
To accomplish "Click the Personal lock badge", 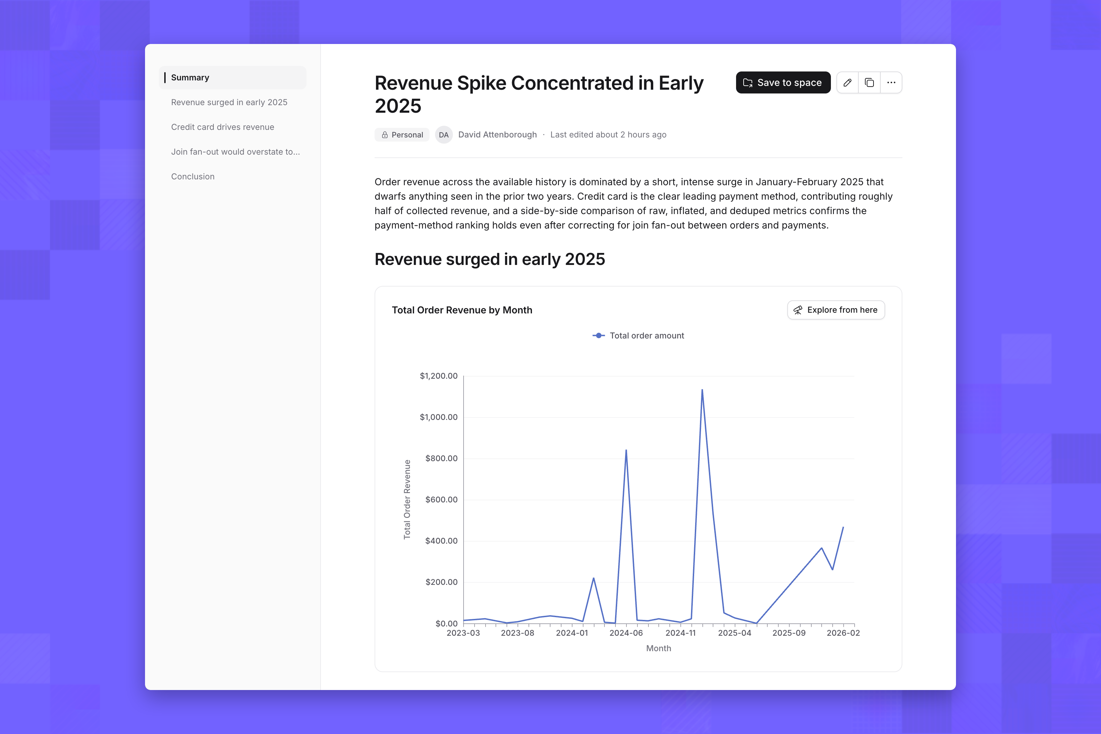I will (402, 135).
